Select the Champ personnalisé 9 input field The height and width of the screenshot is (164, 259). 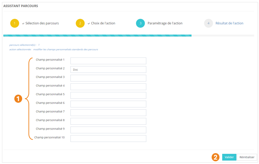pos(108,130)
